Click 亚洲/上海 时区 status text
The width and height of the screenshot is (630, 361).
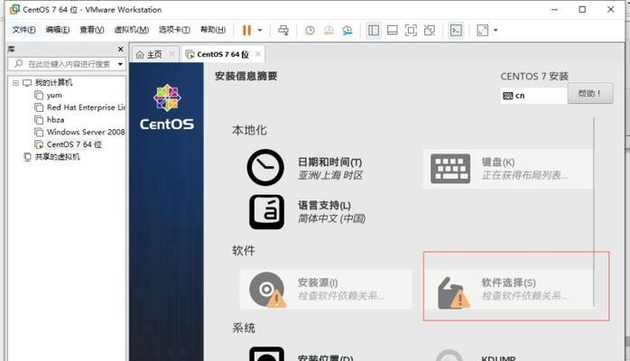click(330, 175)
